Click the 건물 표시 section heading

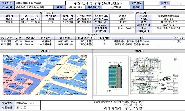pyautogui.click(x=139, y=13)
